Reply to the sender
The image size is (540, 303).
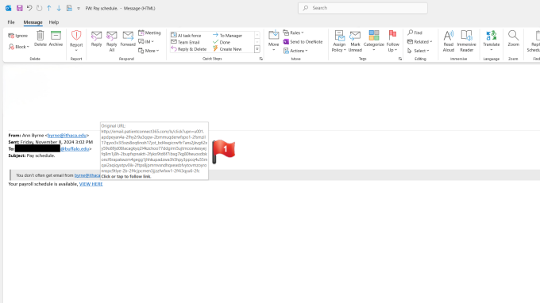tap(96, 39)
